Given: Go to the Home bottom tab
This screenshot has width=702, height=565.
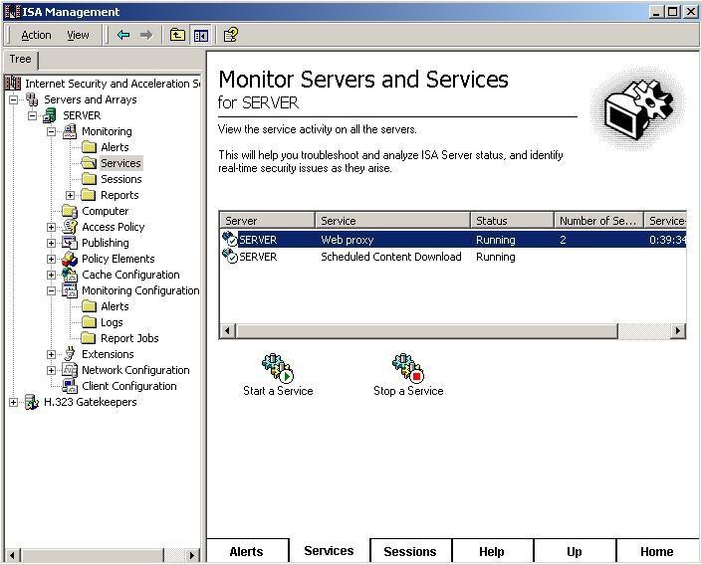Looking at the screenshot, I should 657,552.
